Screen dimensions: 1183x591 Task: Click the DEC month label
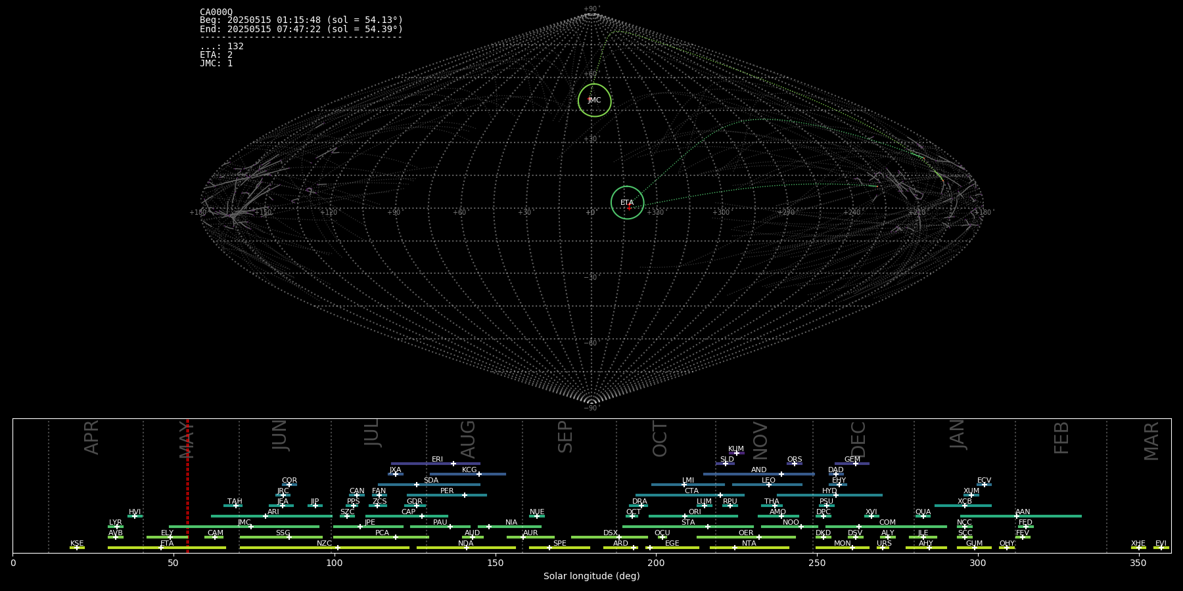858,439
